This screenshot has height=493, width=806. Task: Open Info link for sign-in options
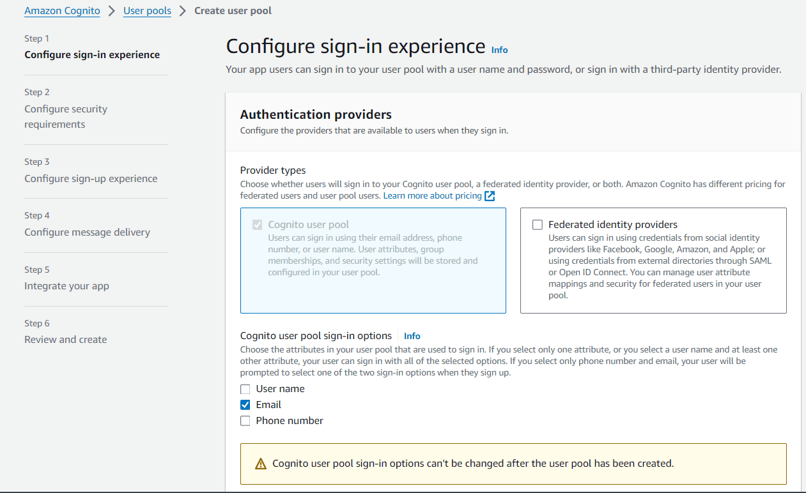coord(412,336)
